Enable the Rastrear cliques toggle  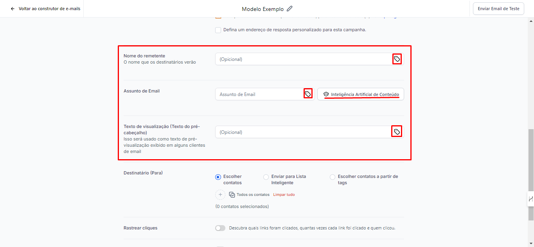click(220, 228)
